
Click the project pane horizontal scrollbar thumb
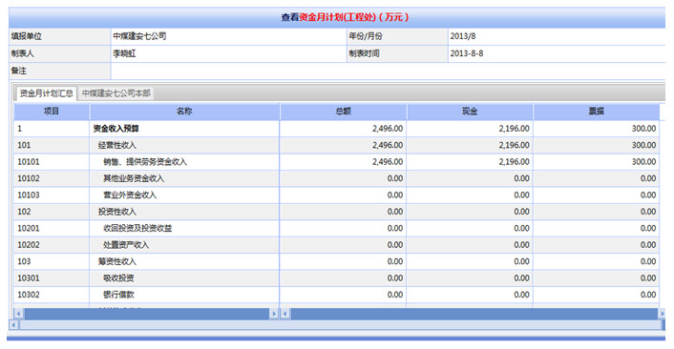[x=147, y=314]
